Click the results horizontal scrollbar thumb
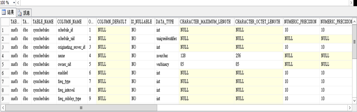This screenshot has width=357, height=112. pyautogui.click(x=81, y=108)
